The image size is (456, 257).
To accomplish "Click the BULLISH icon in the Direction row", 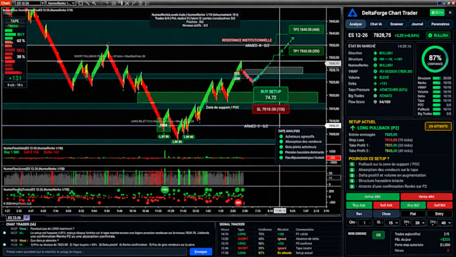I will tap(375, 53).
